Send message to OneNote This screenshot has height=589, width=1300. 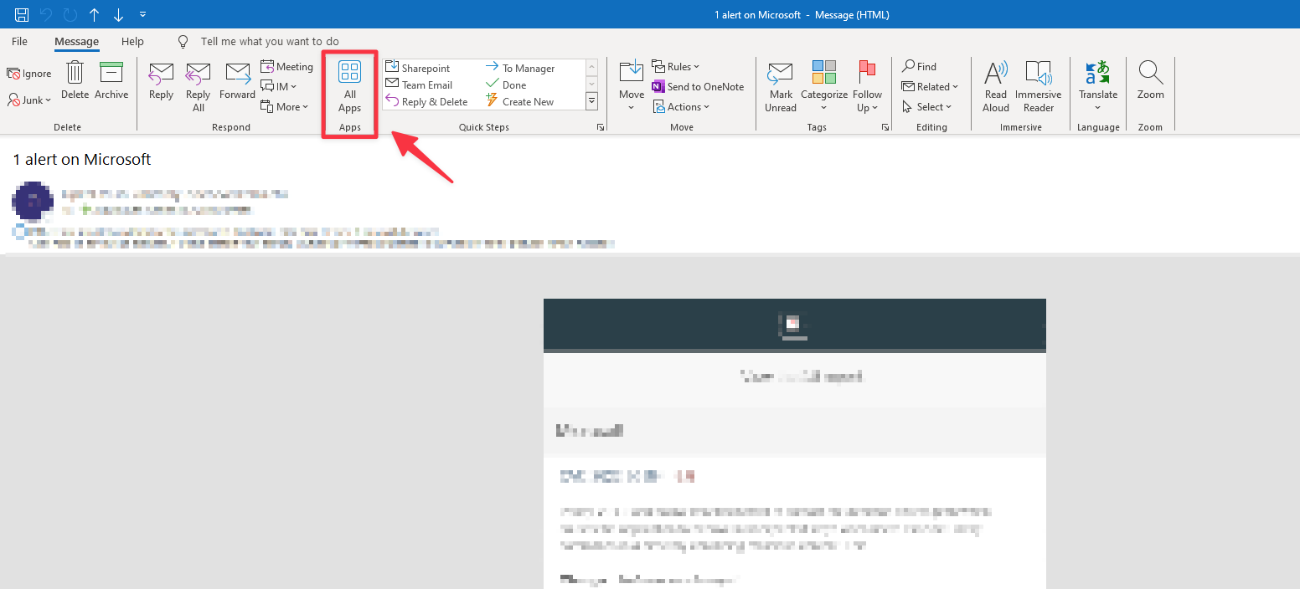(697, 87)
